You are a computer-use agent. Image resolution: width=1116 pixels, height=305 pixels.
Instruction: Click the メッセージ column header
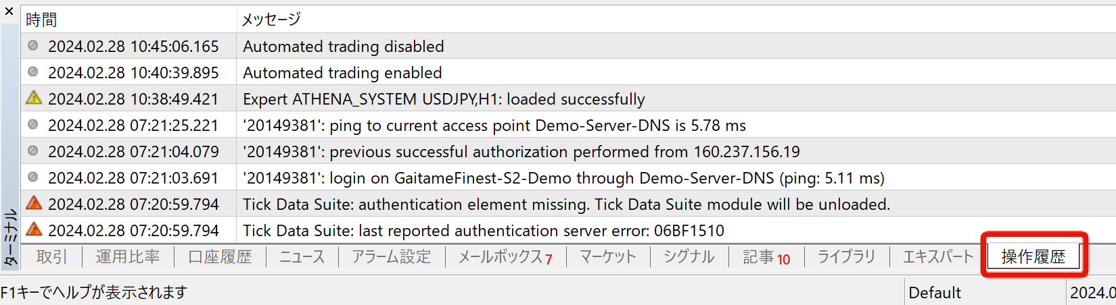tap(271, 20)
